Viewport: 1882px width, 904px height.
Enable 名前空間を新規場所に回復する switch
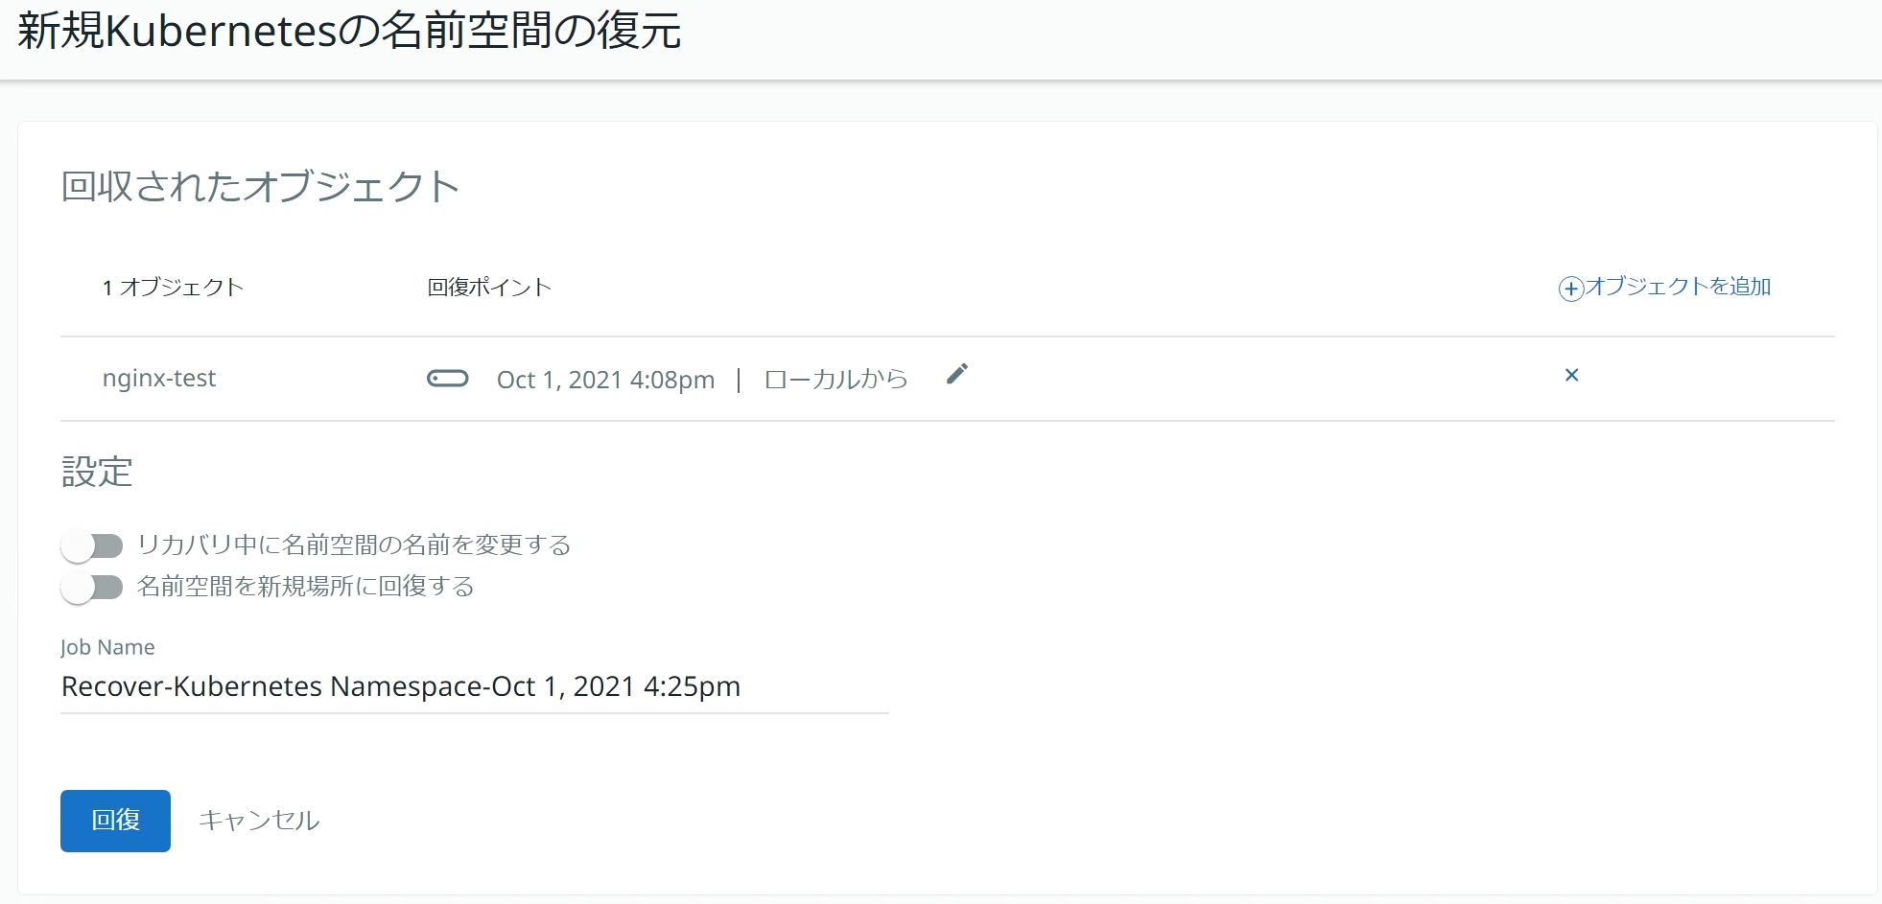(93, 587)
